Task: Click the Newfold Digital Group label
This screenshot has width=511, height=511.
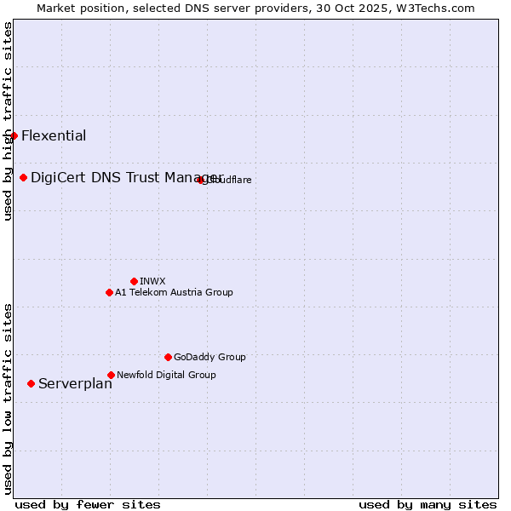Action: coord(166,376)
